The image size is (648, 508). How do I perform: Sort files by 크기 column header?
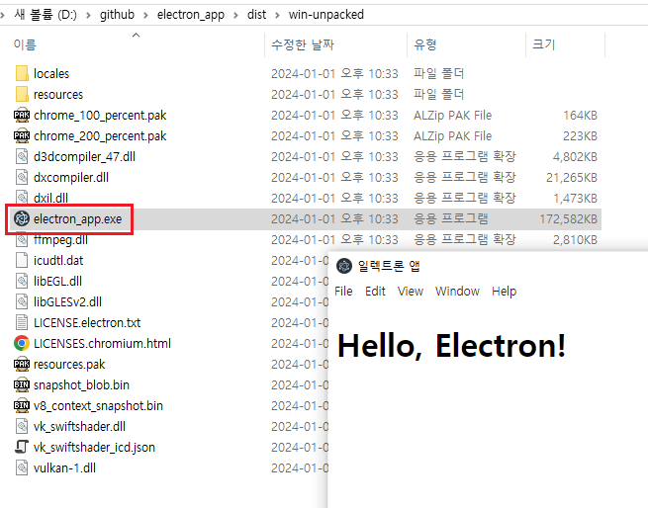(543, 44)
